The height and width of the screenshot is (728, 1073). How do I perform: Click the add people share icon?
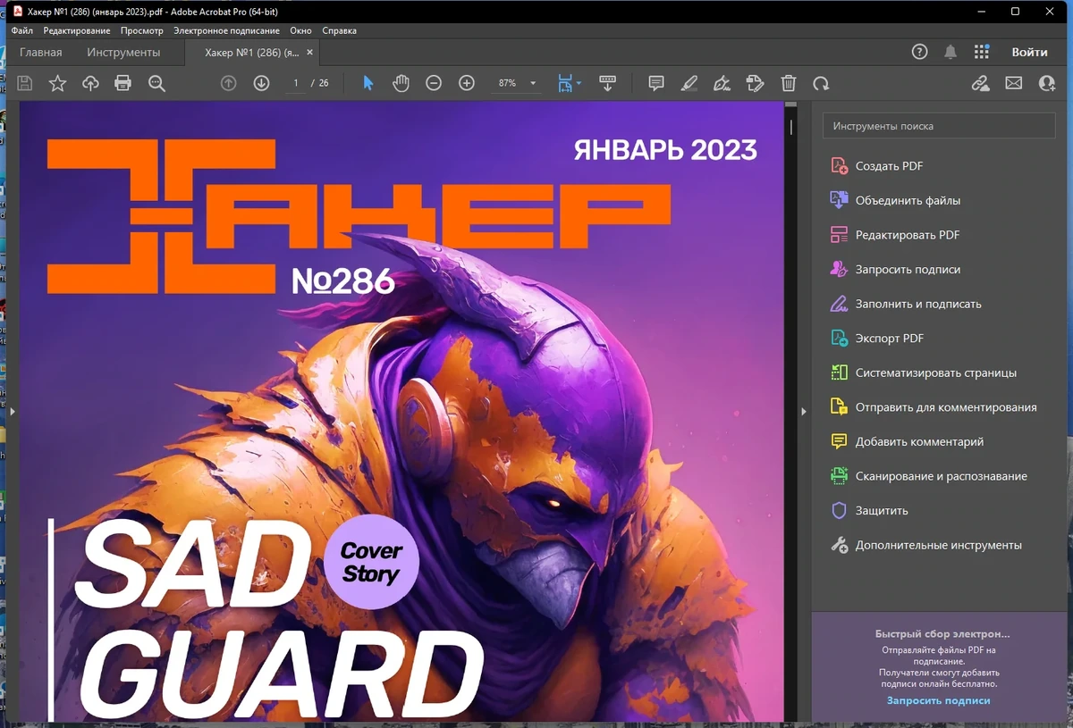point(1046,83)
